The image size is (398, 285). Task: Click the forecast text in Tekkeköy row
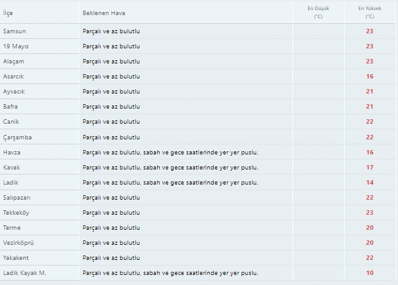click(x=111, y=213)
